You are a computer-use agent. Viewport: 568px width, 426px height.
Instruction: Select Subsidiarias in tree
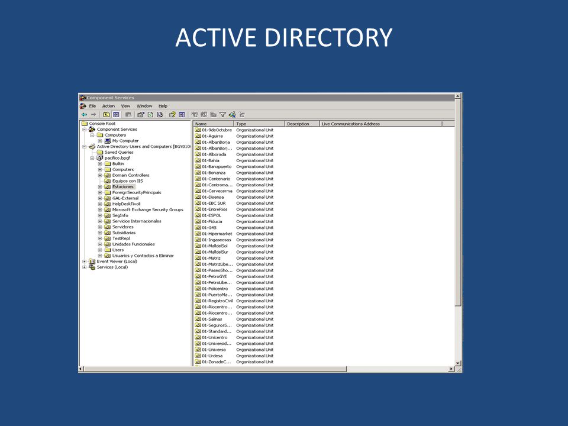pyautogui.click(x=124, y=233)
